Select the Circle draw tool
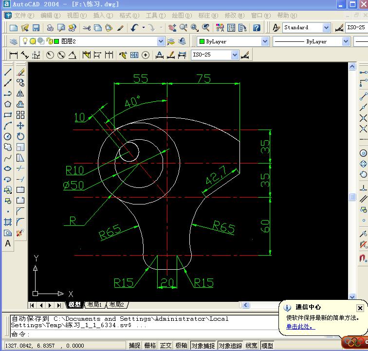 coord(8,136)
